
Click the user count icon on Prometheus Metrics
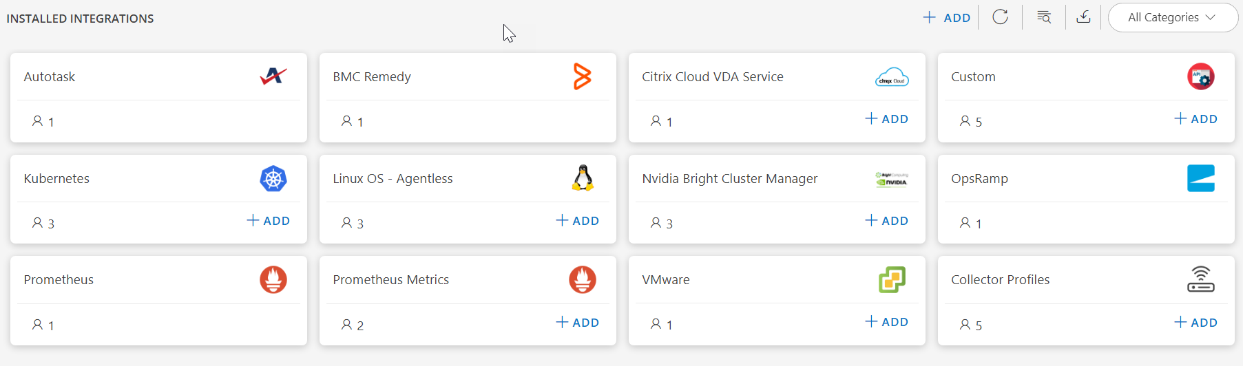point(346,325)
